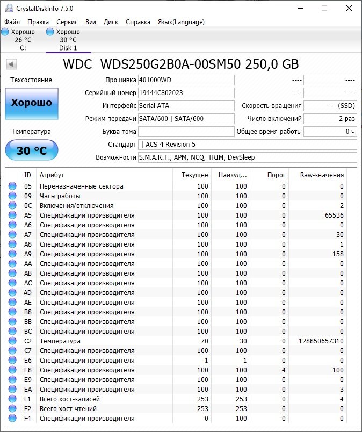362x432 pixels.
Task: Click the Атрибут column header
Action: [104, 175]
